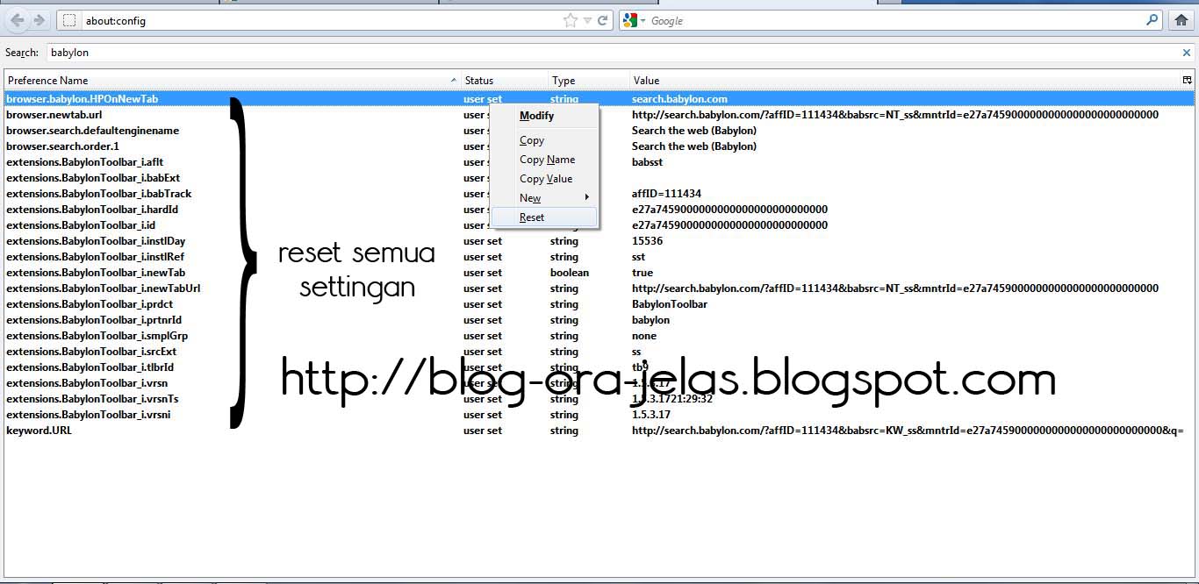Viewport: 1199px width, 584px height.
Task: Sort by Preference Name column header
Action: (x=233, y=80)
